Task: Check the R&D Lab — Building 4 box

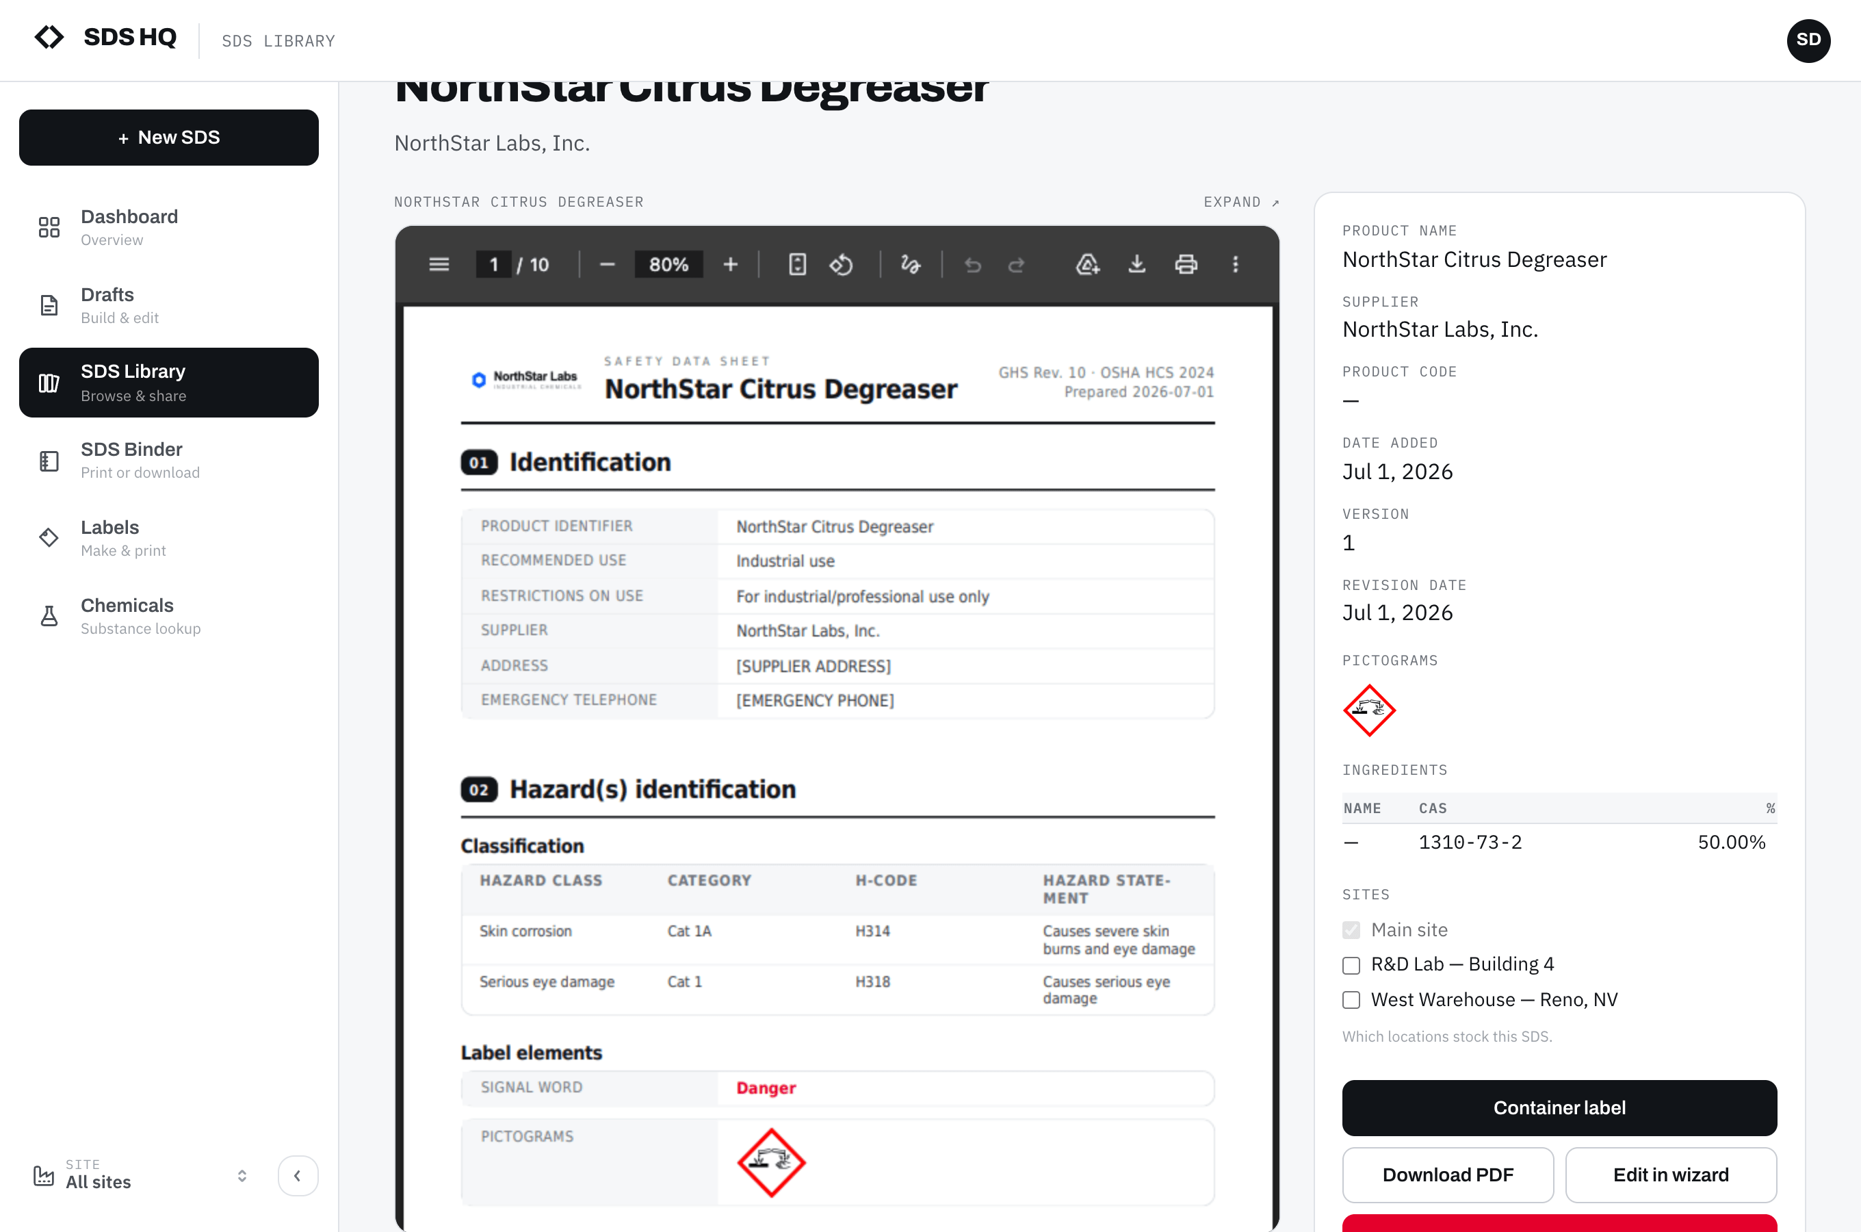Action: pos(1351,965)
